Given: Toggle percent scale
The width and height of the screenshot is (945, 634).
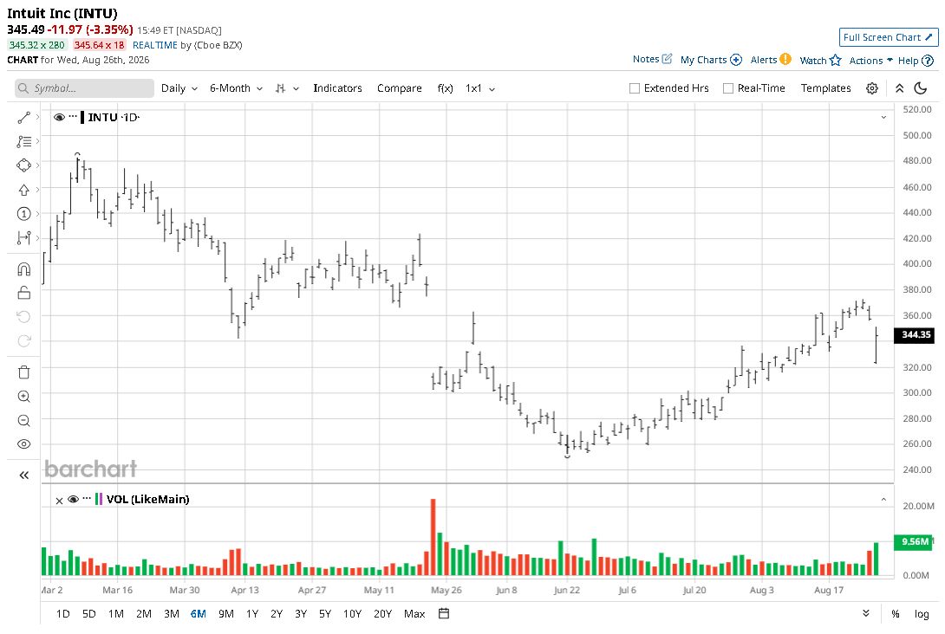Looking at the screenshot, I should click(x=896, y=614).
